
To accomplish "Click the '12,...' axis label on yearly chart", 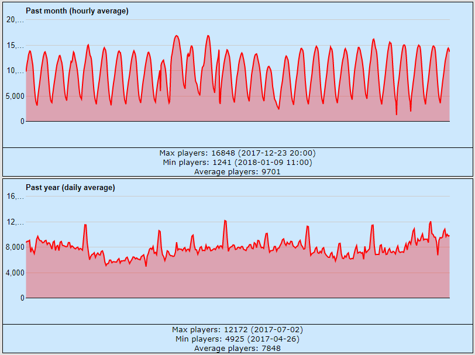I will click(x=15, y=222).
